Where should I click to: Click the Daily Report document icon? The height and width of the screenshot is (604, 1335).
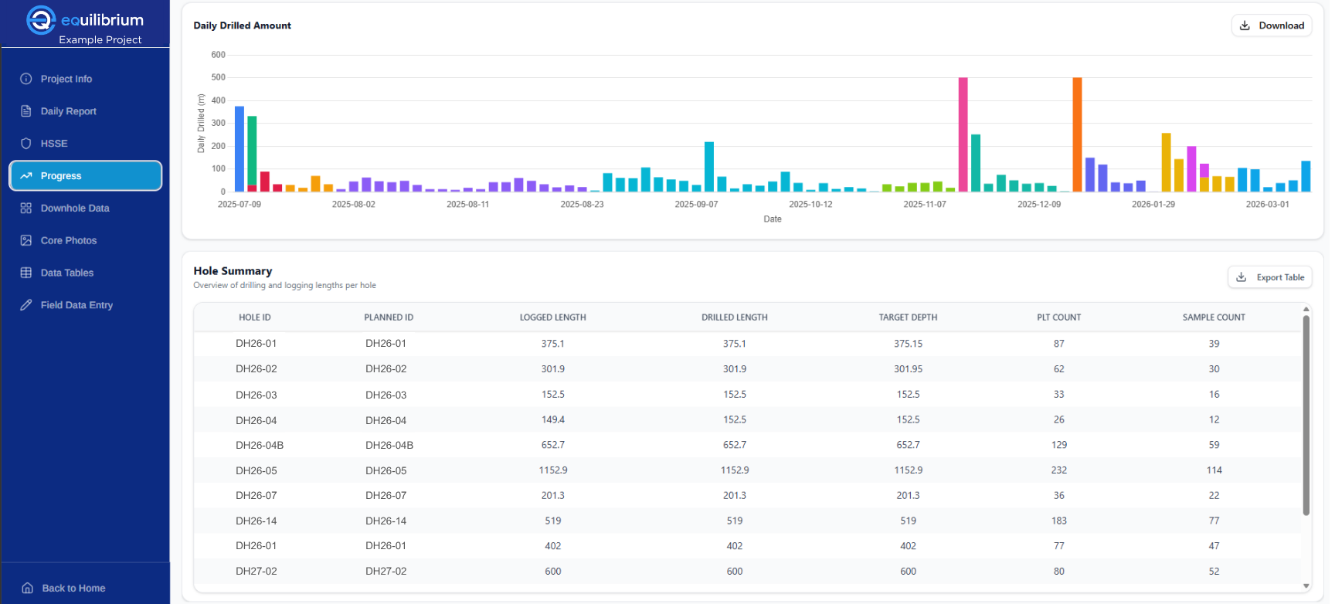[26, 111]
